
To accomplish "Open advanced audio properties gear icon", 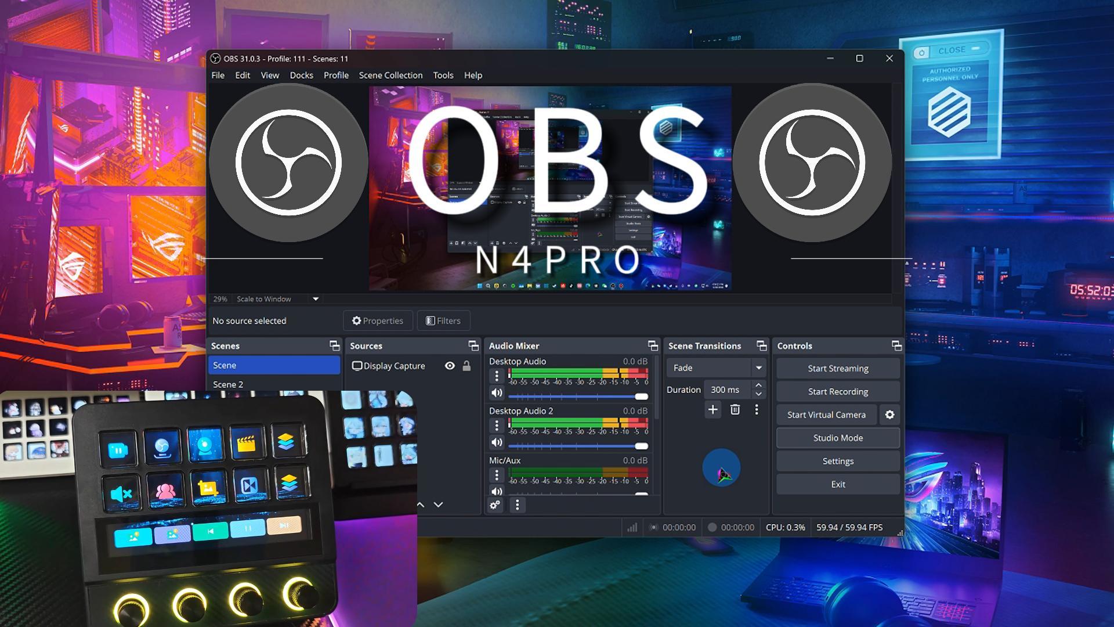I will click(x=495, y=505).
